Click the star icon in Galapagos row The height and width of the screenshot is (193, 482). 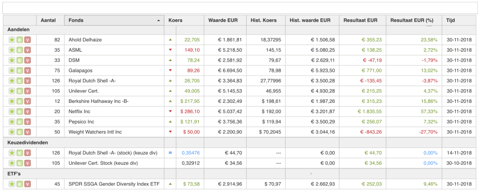[12, 70]
